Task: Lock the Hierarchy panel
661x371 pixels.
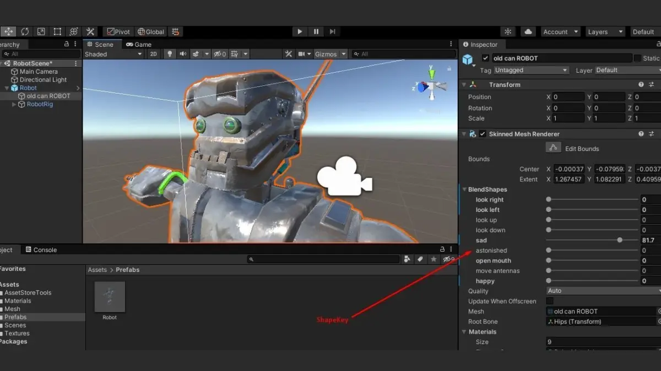Action: point(67,45)
